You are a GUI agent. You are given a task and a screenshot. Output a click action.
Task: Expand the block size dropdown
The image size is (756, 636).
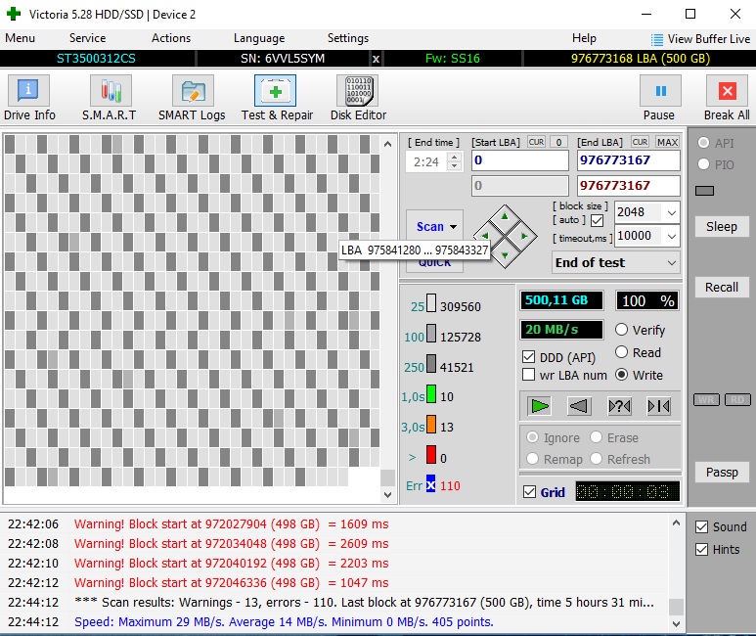pos(670,212)
